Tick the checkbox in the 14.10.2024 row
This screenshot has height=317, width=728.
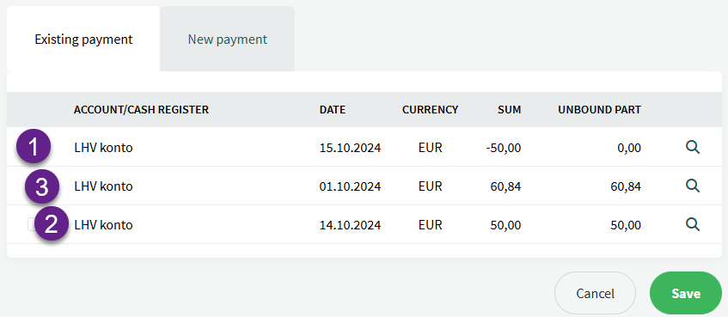click(x=32, y=224)
